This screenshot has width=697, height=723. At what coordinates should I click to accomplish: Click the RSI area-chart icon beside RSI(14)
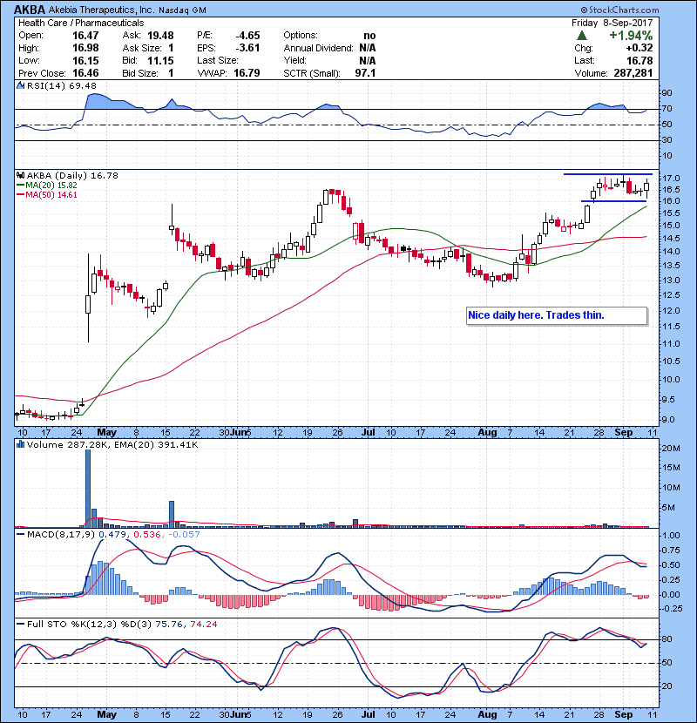(20, 85)
